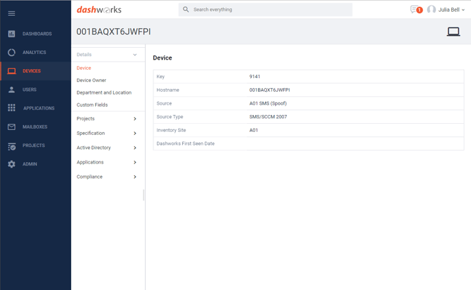Click the Device section heading
471x290 pixels.
pyautogui.click(x=162, y=58)
